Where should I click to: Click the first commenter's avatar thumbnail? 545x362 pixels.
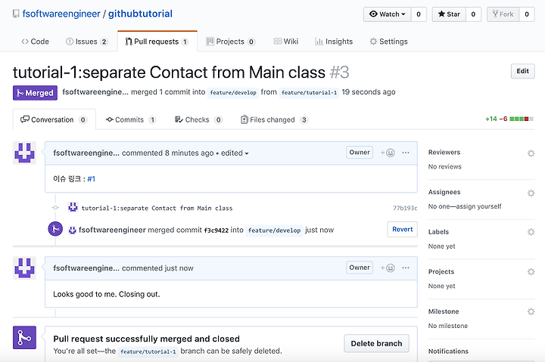pos(24,153)
